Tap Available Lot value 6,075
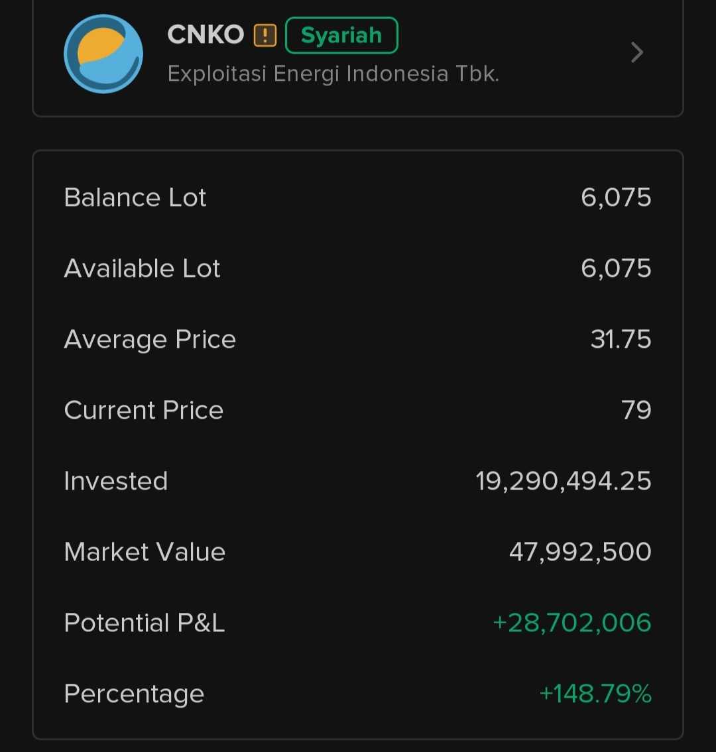 pyautogui.click(x=616, y=268)
